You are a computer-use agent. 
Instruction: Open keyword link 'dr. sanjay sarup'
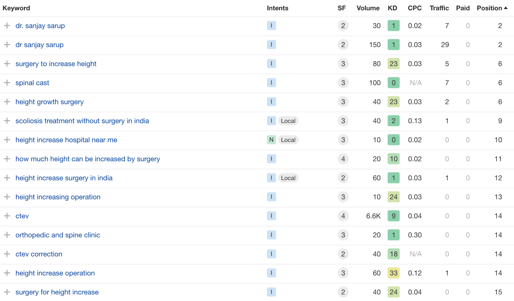40,26
